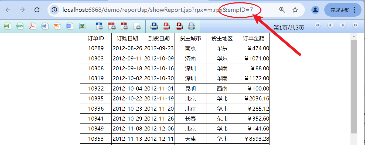365x145 pixels.
Task: Click the browser forward arrow
Action: 22,10
